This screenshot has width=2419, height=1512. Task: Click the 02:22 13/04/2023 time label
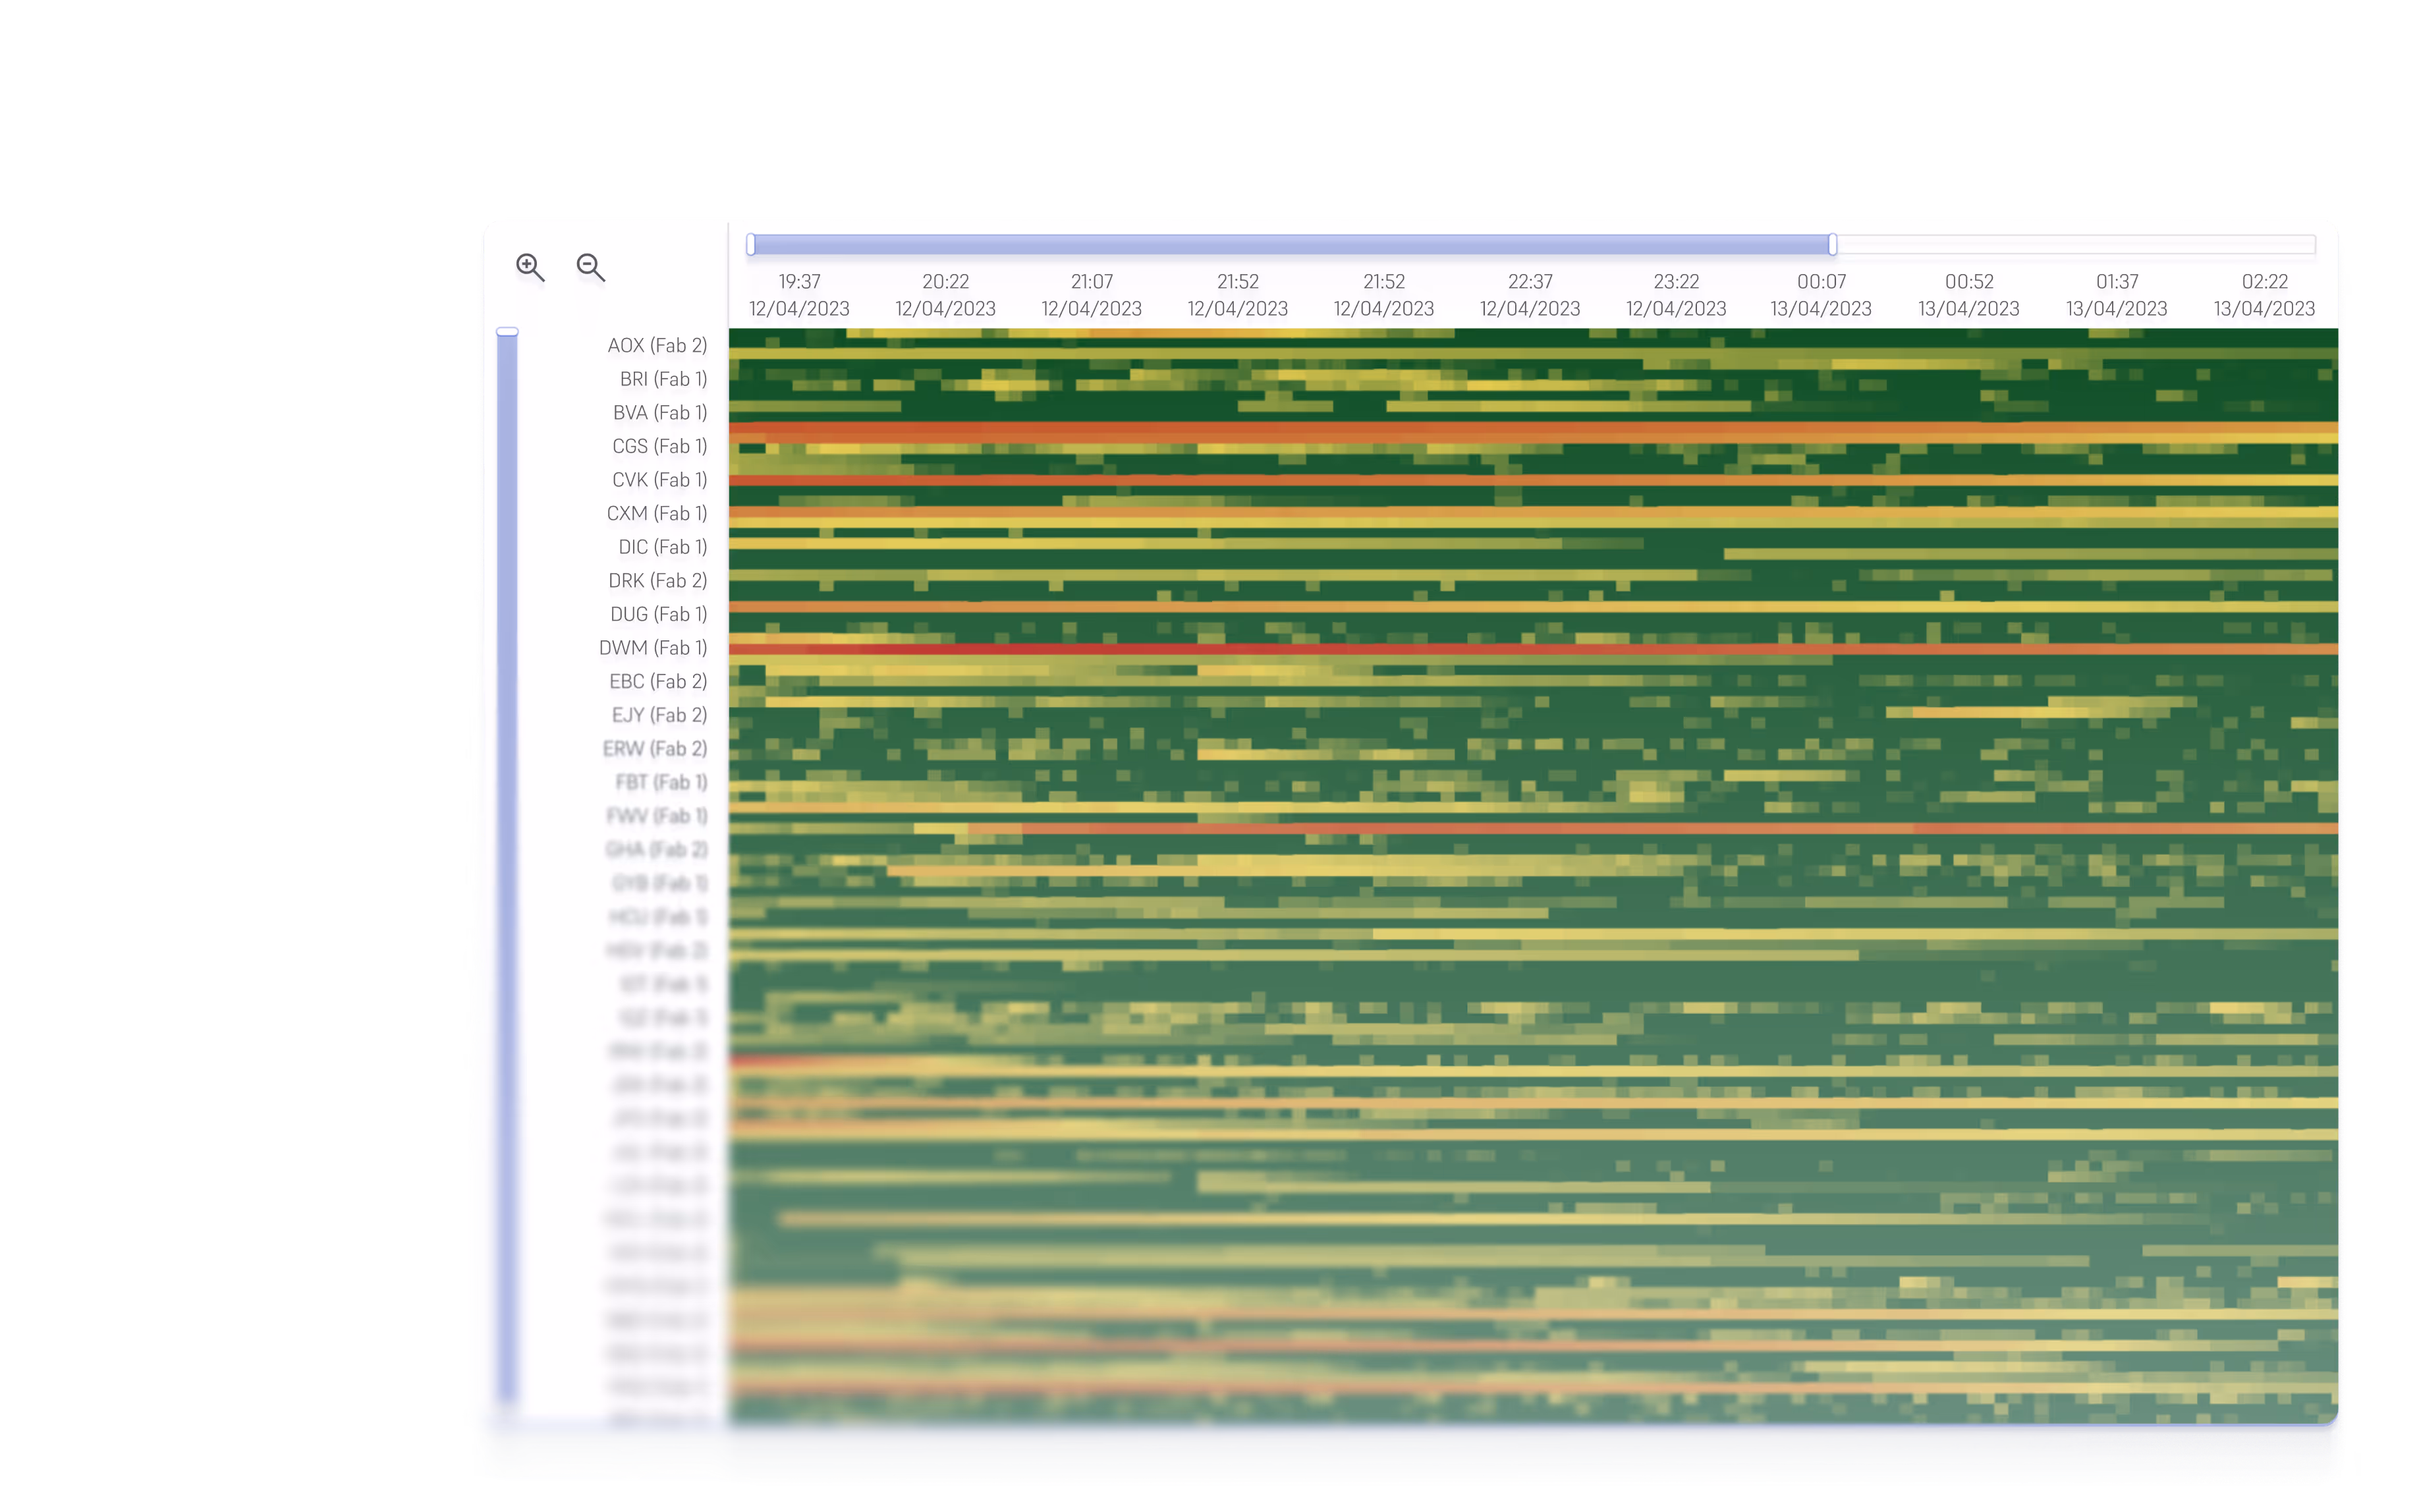[x=2264, y=295]
